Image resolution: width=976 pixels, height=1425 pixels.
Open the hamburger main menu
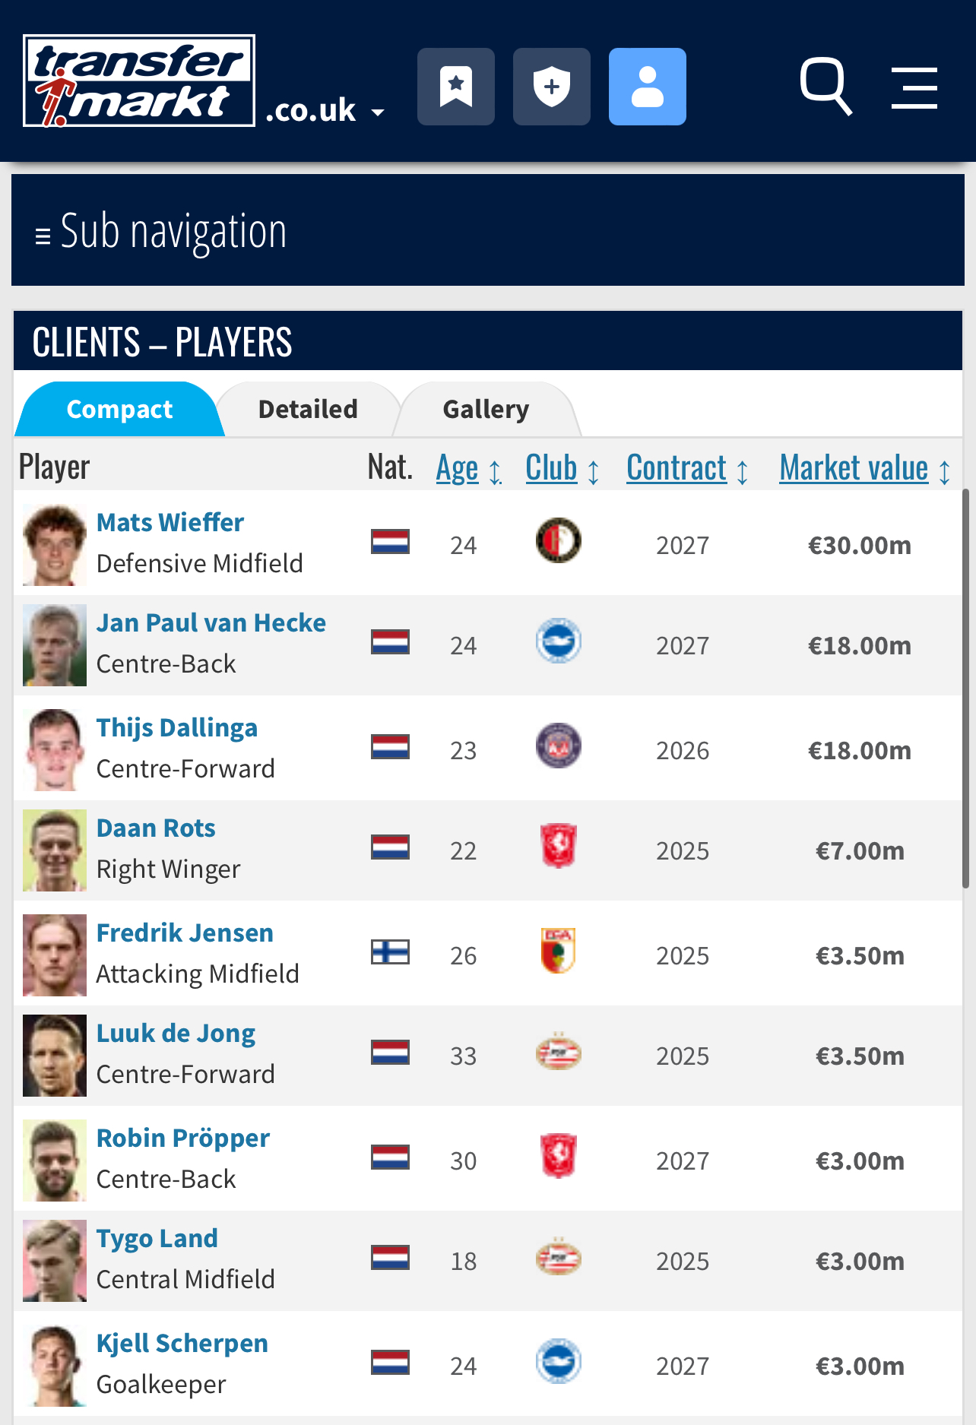click(914, 87)
